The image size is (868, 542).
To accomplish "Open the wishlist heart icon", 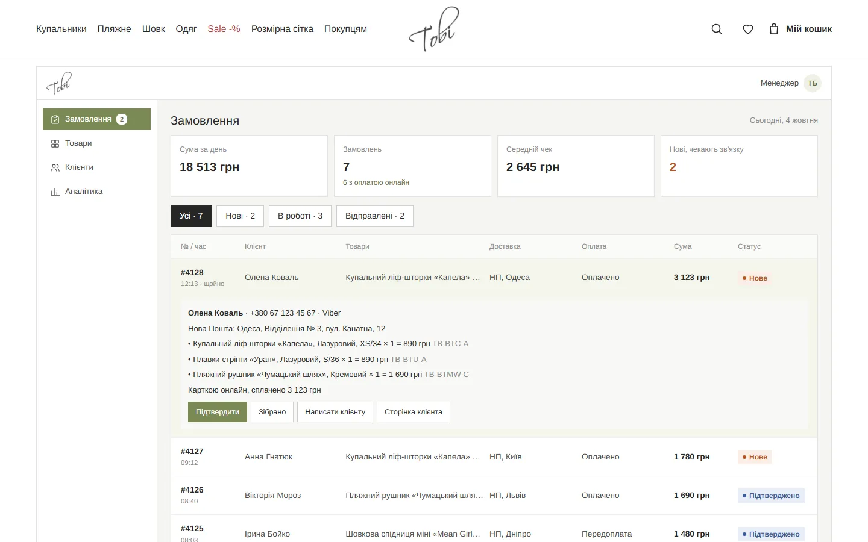I will (x=748, y=29).
